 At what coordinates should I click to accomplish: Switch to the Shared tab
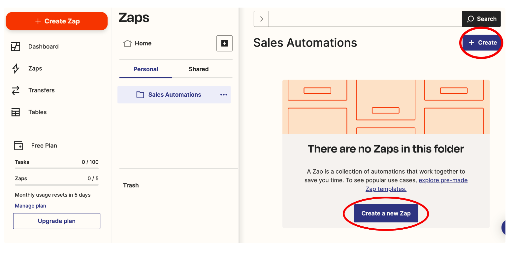click(199, 69)
